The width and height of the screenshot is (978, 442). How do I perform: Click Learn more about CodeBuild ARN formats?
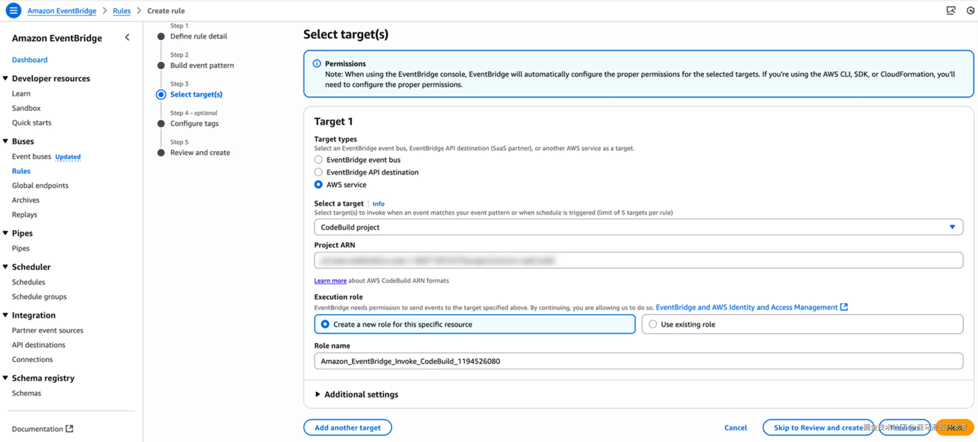pos(330,280)
